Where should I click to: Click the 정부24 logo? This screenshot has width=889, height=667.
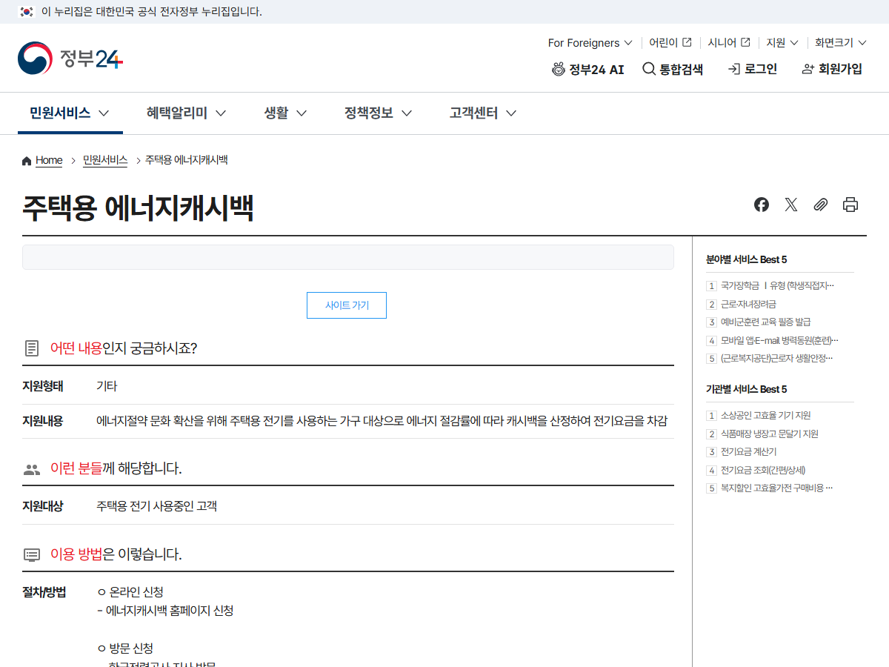point(70,59)
